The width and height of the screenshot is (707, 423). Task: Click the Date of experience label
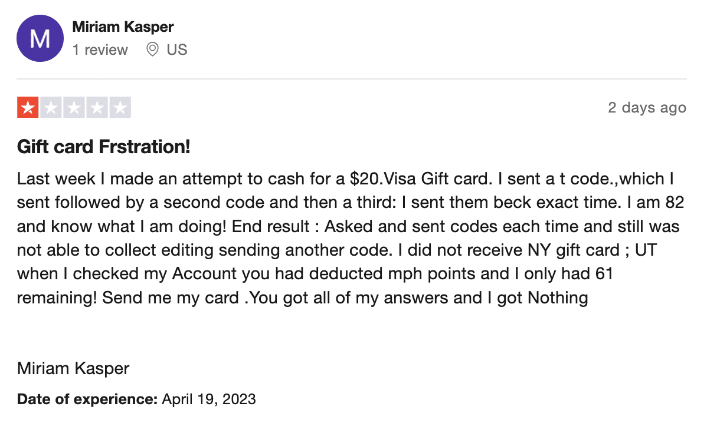(x=87, y=399)
